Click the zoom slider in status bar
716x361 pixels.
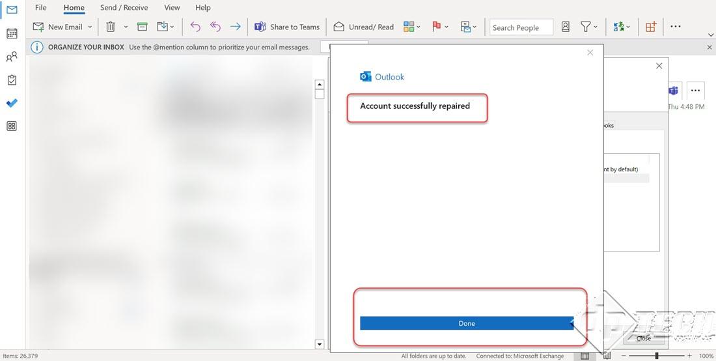tap(656, 356)
